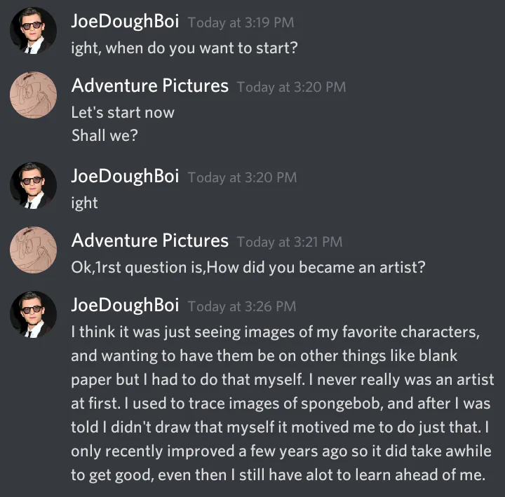Select the "Let's start now" message line

[123, 112]
